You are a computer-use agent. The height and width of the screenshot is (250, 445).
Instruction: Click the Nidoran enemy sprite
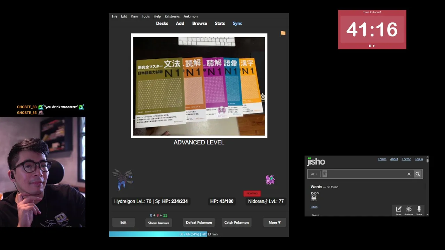click(270, 180)
